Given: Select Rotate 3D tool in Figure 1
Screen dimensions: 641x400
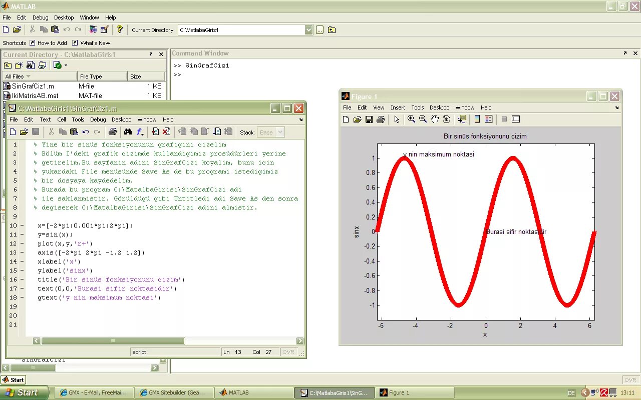Looking at the screenshot, I should 446,119.
